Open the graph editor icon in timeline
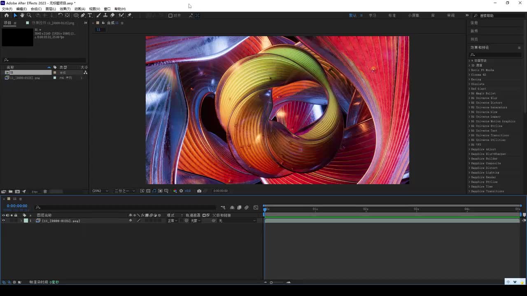The image size is (527, 296). [x=256, y=208]
